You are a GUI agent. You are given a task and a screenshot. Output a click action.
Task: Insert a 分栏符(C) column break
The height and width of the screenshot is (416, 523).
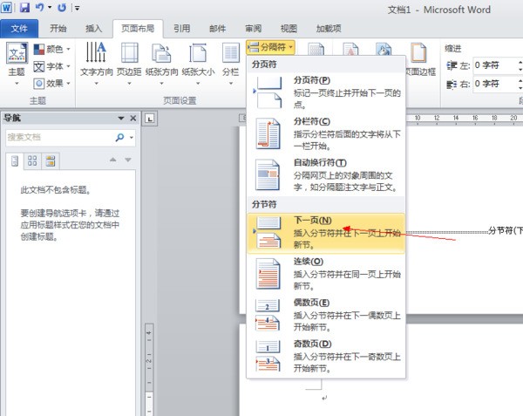pyautogui.click(x=326, y=133)
